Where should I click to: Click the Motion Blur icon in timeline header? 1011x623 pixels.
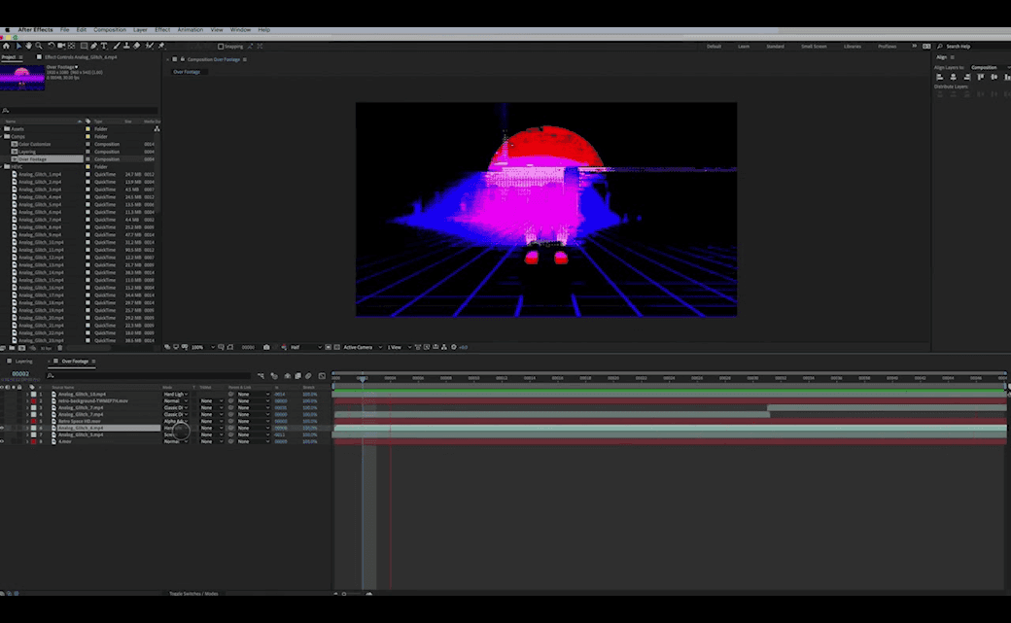tap(308, 376)
